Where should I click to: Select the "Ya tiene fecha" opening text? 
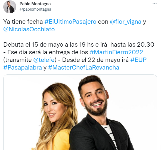(x=23, y=22)
